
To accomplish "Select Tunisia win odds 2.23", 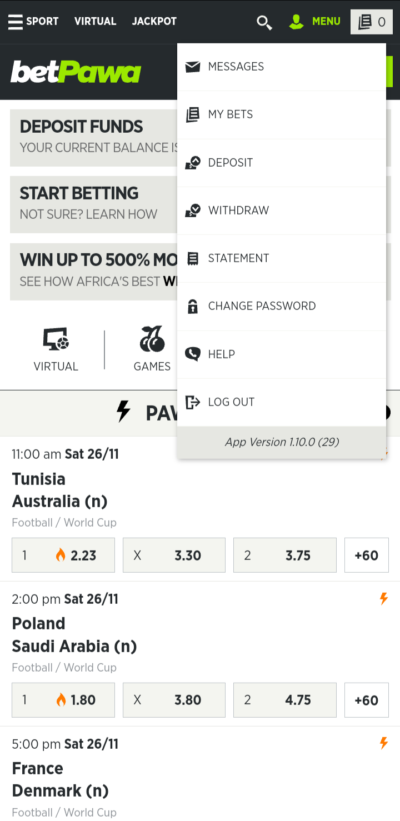I will pos(63,555).
